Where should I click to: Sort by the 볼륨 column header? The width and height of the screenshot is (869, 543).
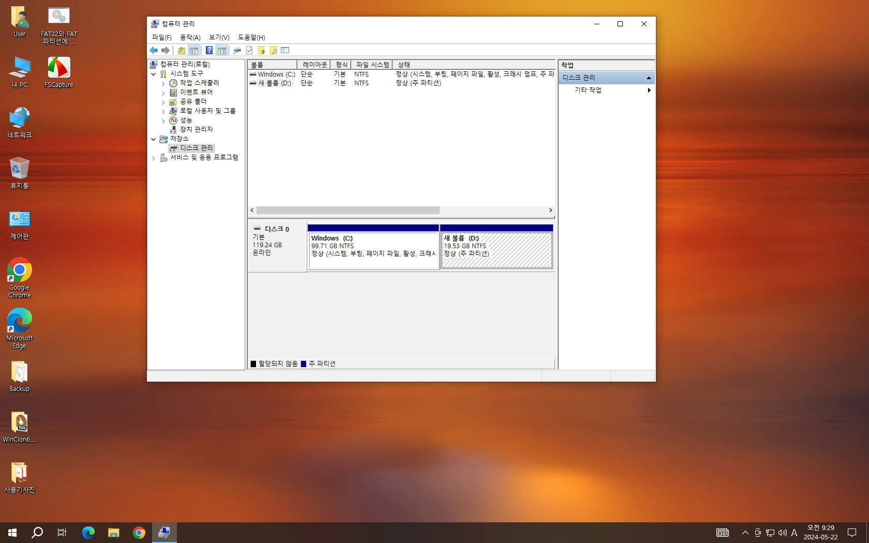272,65
